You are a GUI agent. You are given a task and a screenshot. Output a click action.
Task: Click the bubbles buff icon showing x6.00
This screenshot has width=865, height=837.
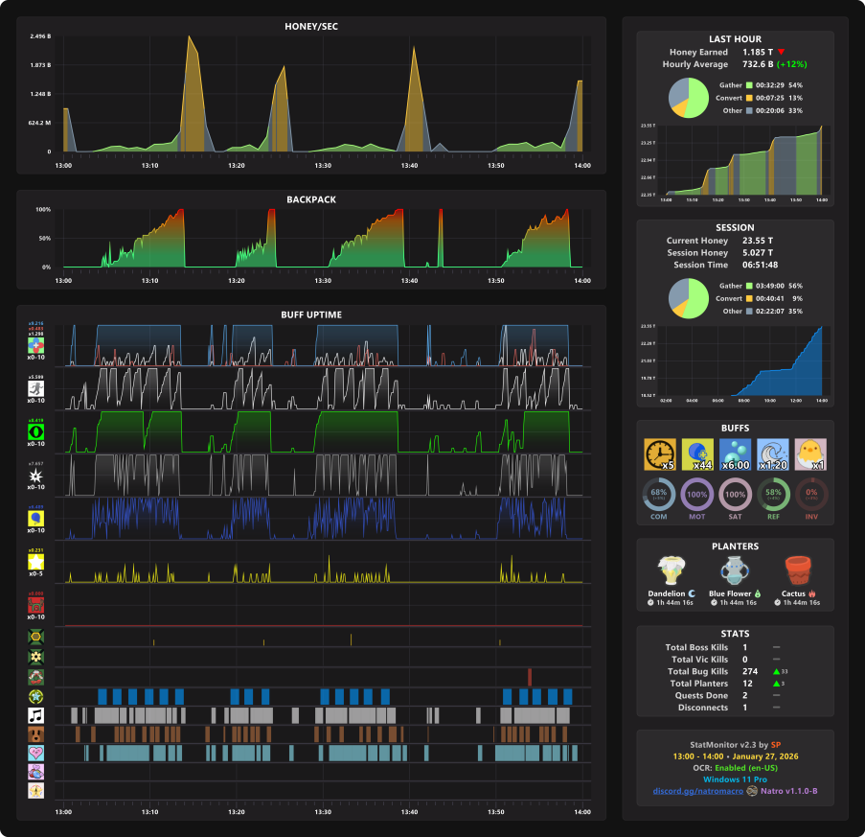pos(736,454)
